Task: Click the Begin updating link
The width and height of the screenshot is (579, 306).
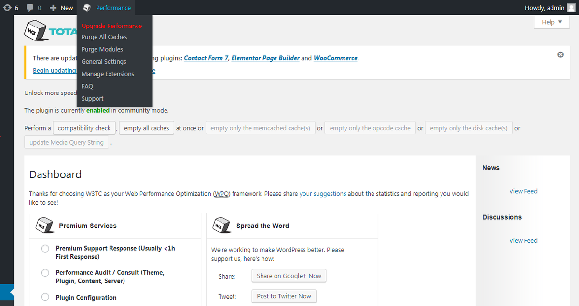Action: coord(55,71)
